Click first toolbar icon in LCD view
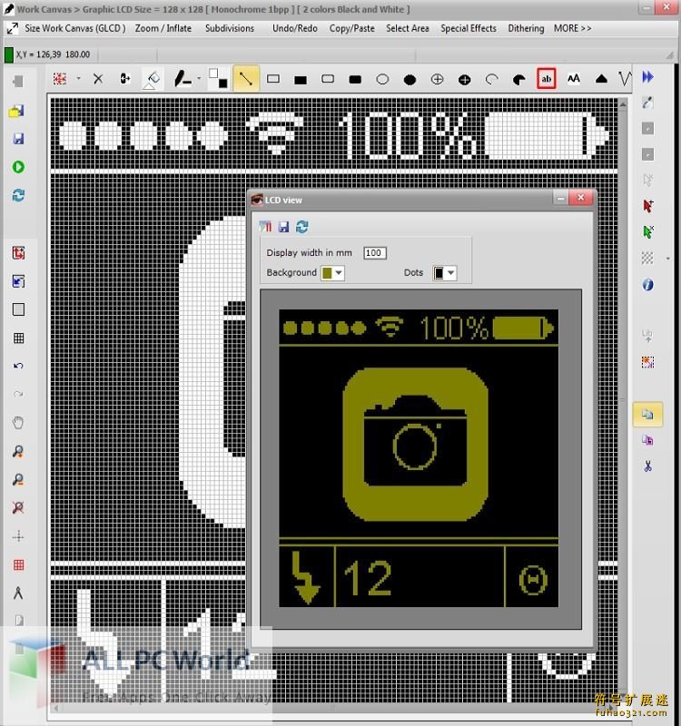The height and width of the screenshot is (726, 681). pyautogui.click(x=265, y=226)
